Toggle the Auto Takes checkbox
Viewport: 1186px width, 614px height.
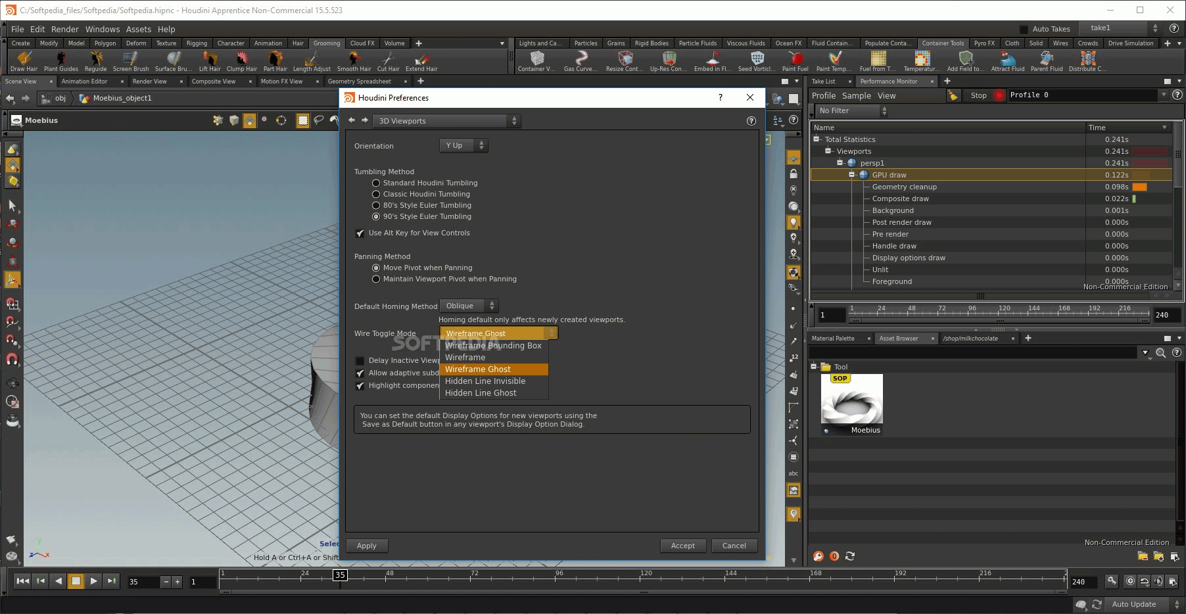click(1024, 29)
